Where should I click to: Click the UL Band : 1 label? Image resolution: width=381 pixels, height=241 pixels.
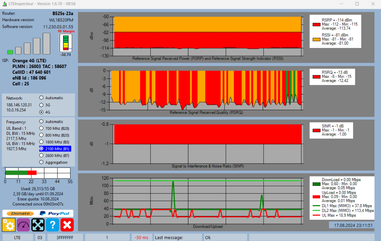(x=16, y=128)
